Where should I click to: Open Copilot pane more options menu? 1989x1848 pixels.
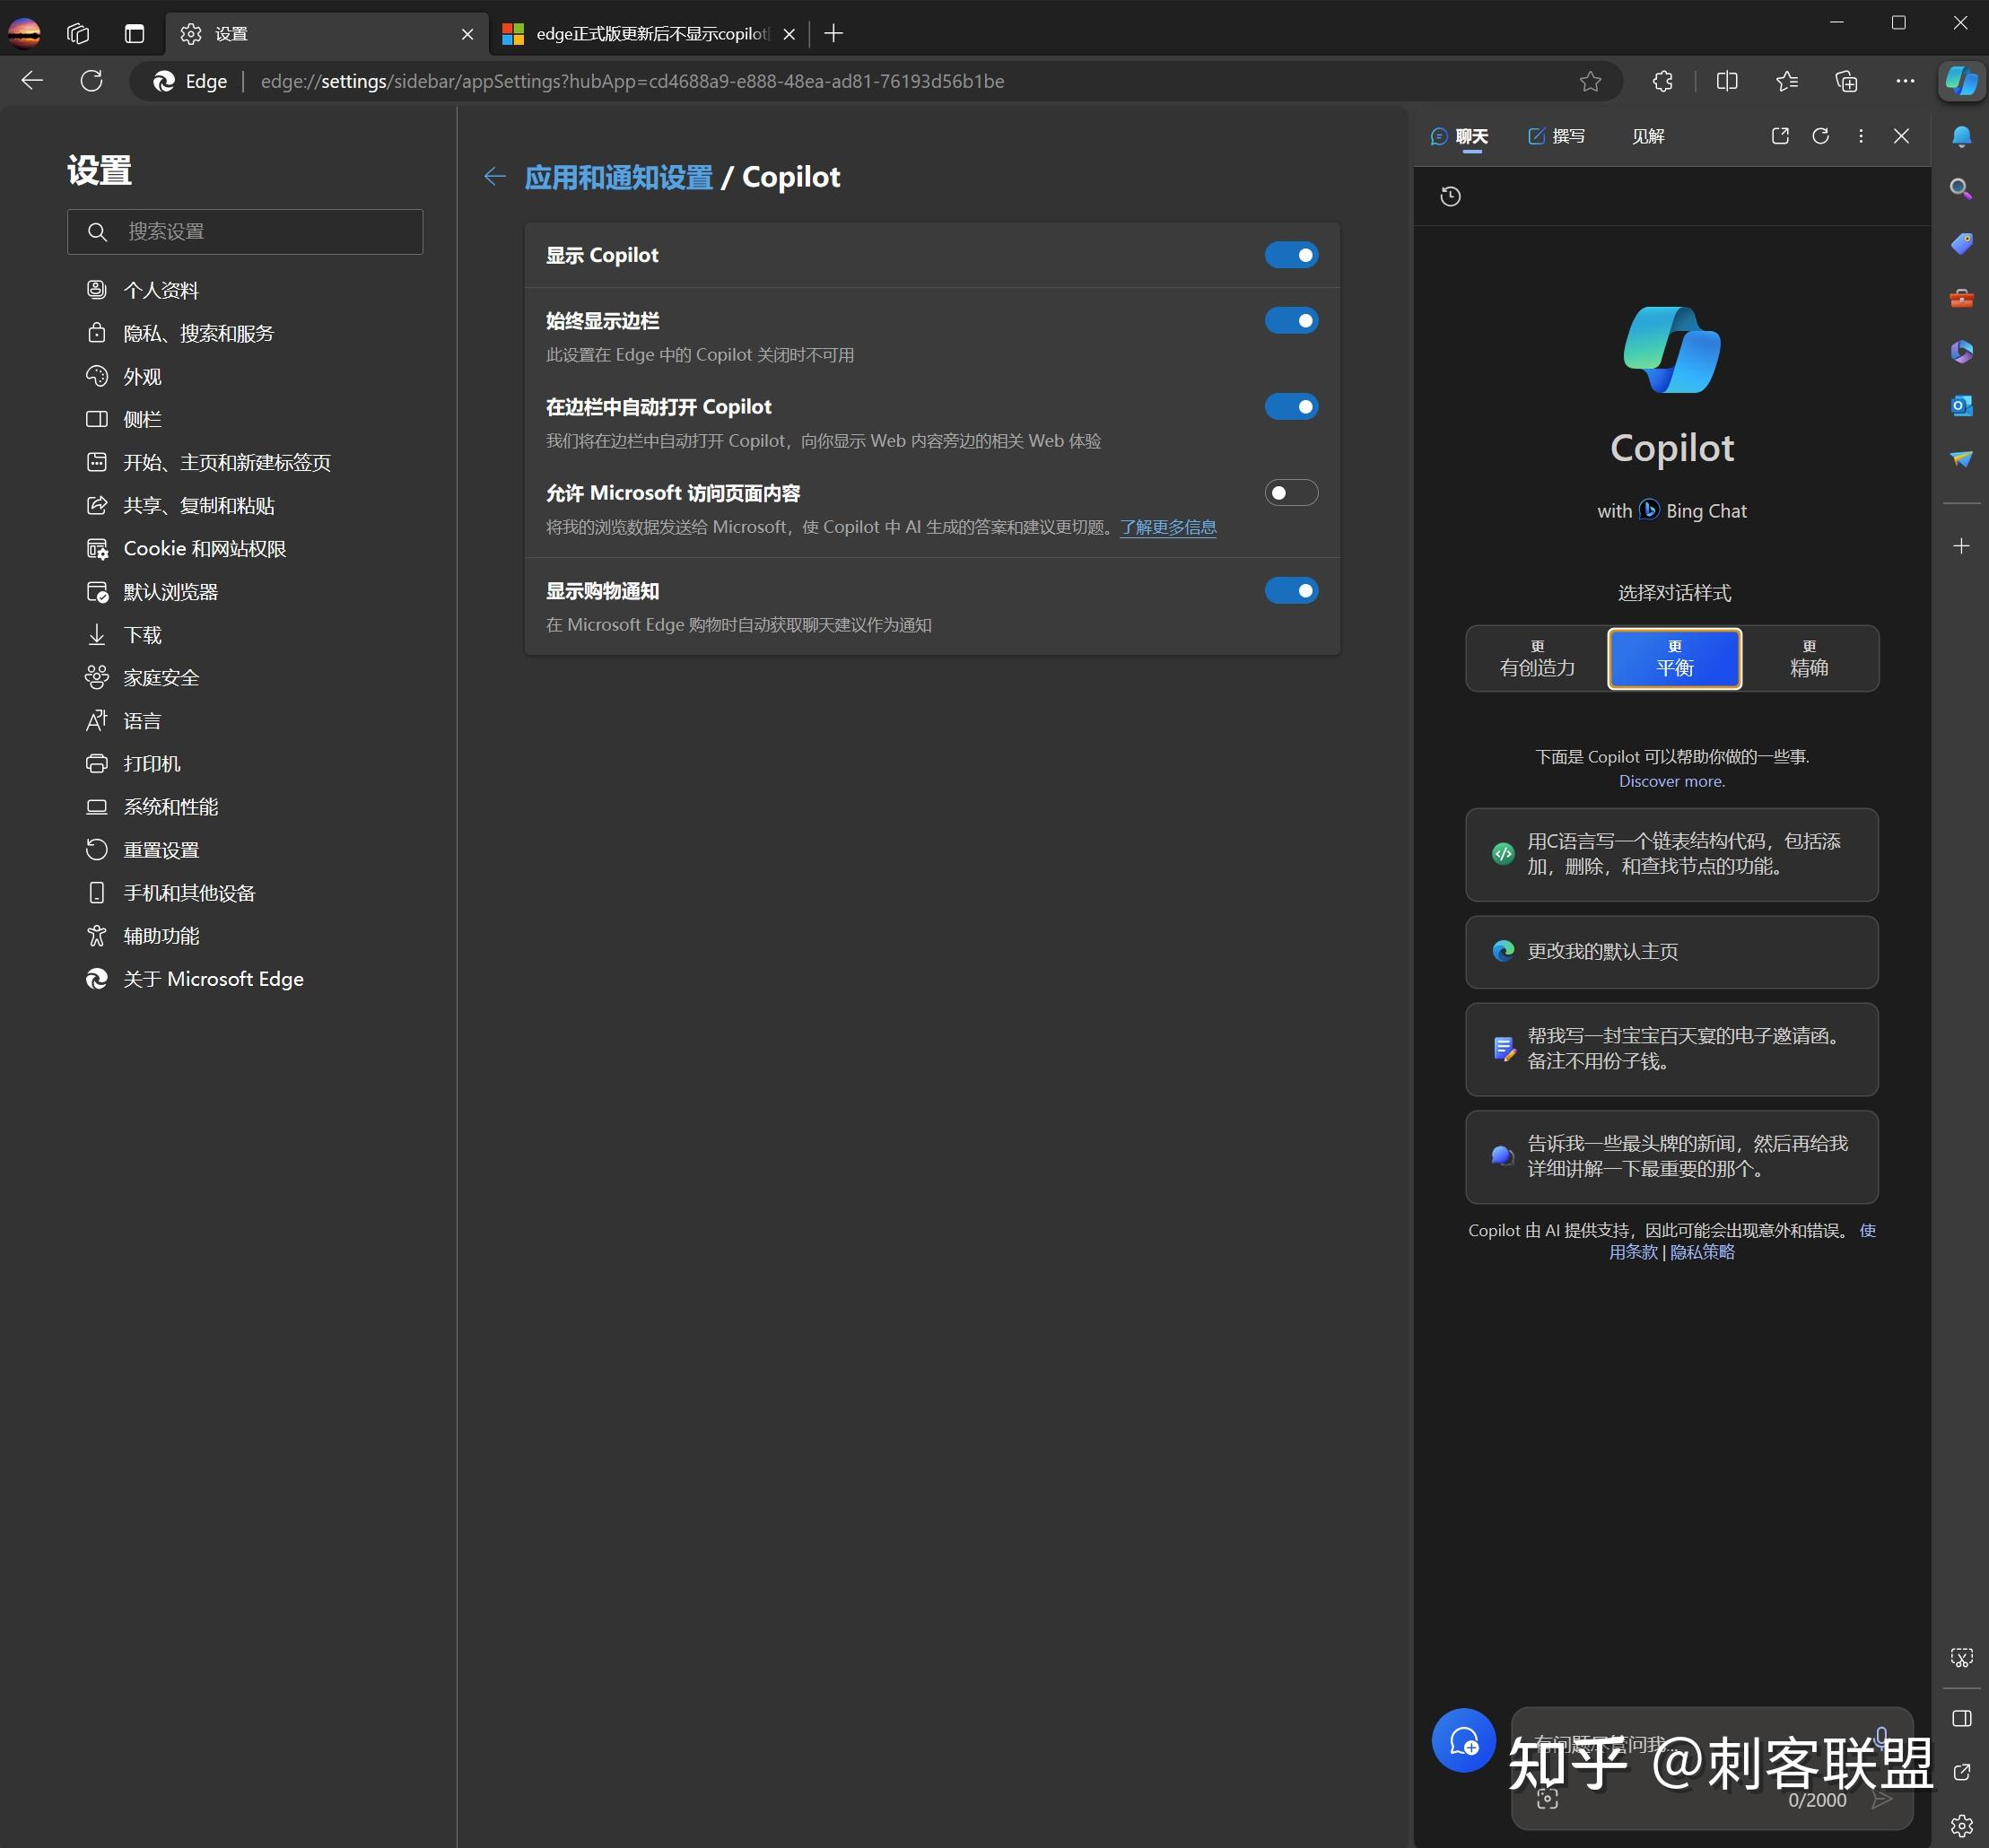[1861, 136]
